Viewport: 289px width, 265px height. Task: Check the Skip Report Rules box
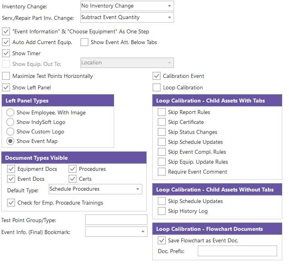(162, 112)
